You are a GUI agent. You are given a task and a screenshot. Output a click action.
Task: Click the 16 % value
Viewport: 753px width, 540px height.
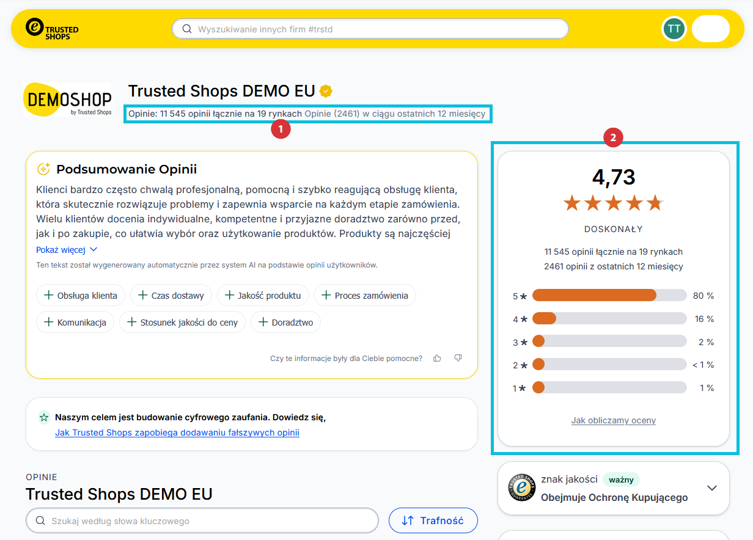[704, 319]
